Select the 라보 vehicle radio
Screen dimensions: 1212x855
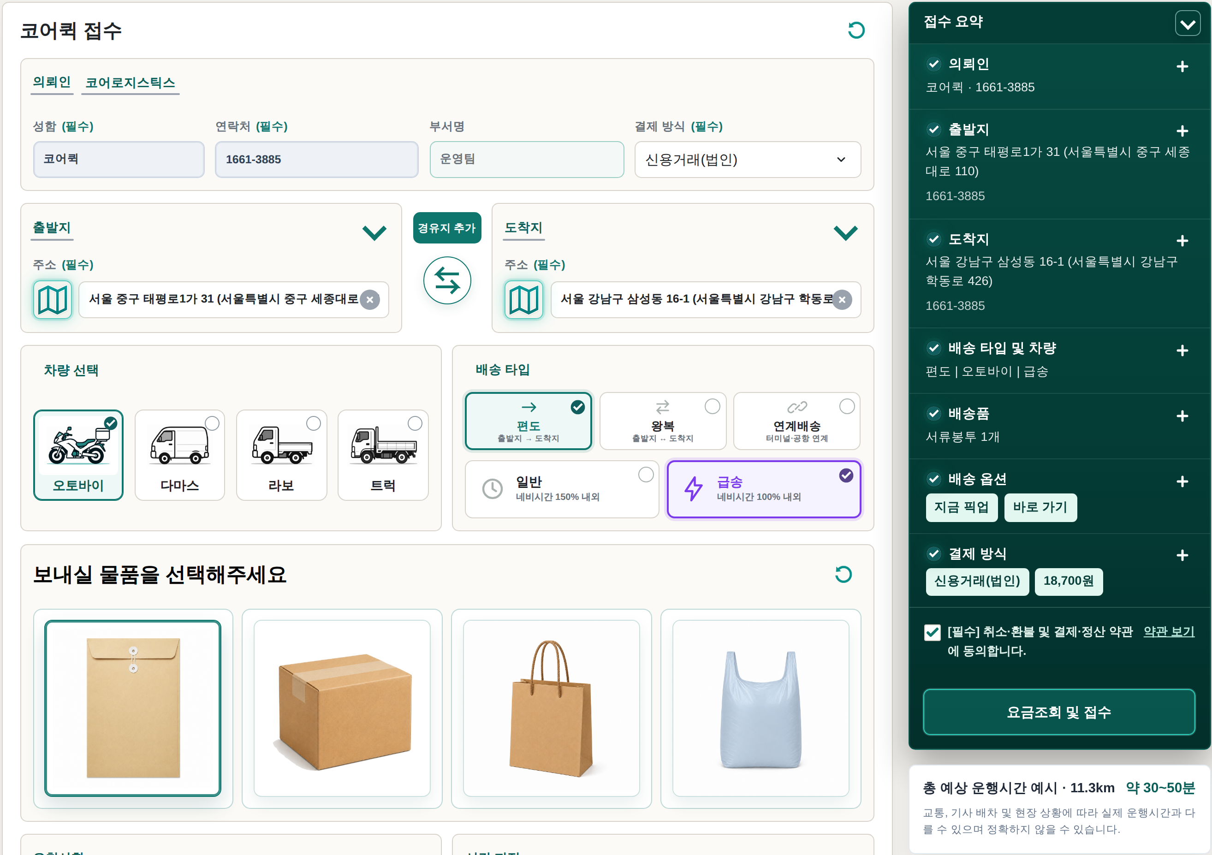314,423
